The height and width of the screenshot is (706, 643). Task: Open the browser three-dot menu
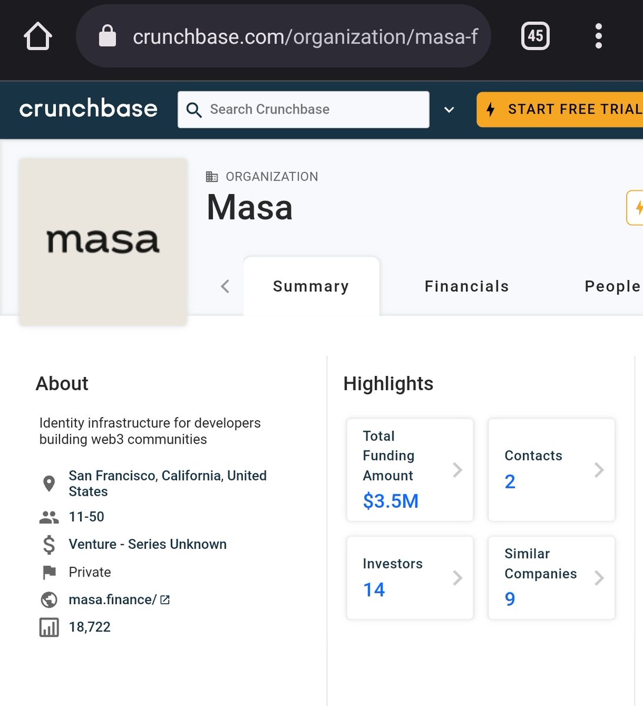pos(598,36)
